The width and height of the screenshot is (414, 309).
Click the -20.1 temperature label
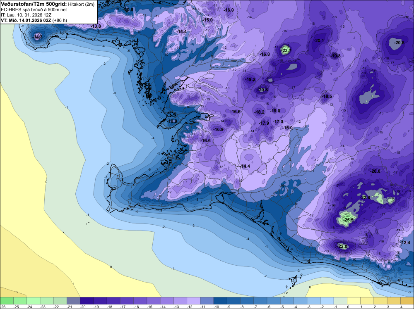(318, 40)
